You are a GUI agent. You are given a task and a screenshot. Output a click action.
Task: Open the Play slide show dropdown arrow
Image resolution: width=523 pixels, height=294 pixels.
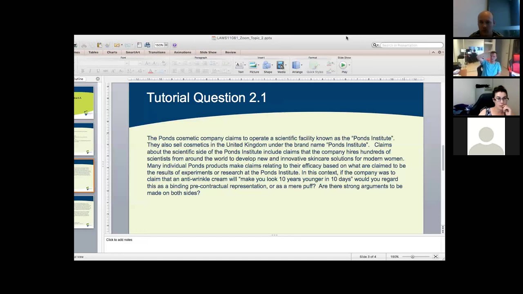[349, 65]
